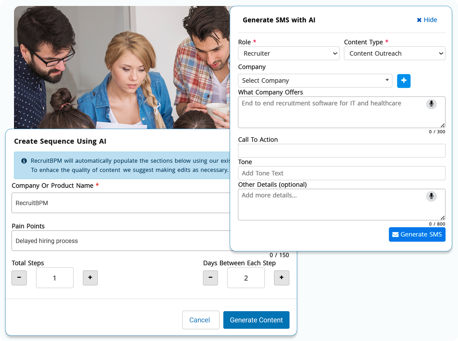The width and height of the screenshot is (458, 341).
Task: Click the Cancel button
Action: click(x=201, y=320)
